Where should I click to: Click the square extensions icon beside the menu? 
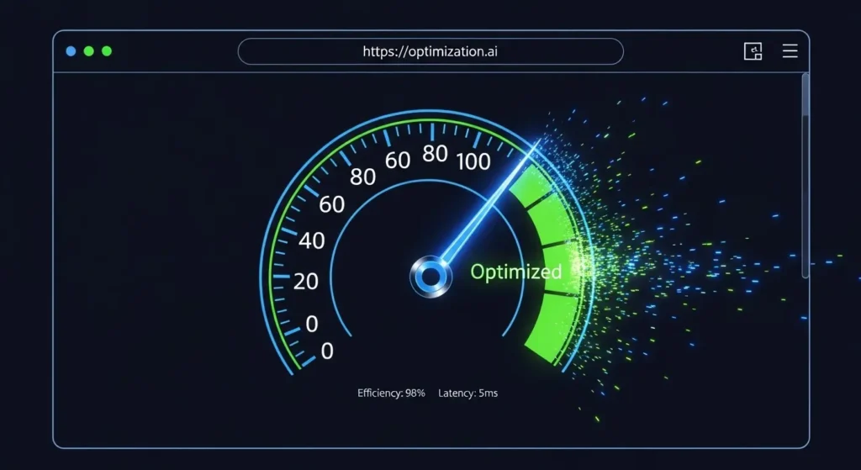tap(753, 51)
